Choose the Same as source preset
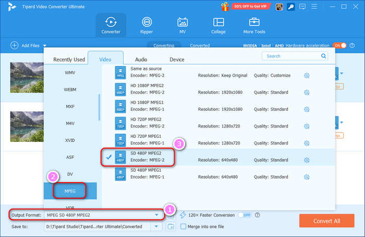The height and width of the screenshot is (237, 365). [x=218, y=73]
